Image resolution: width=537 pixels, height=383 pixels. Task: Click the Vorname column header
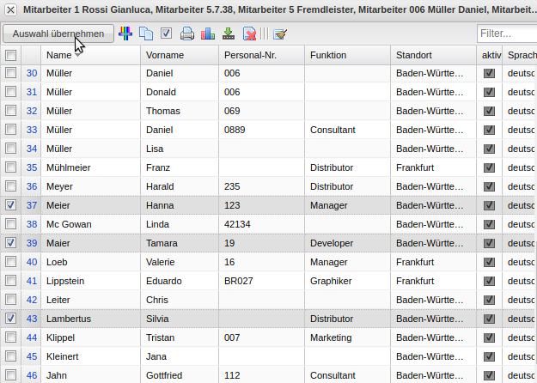tap(165, 55)
